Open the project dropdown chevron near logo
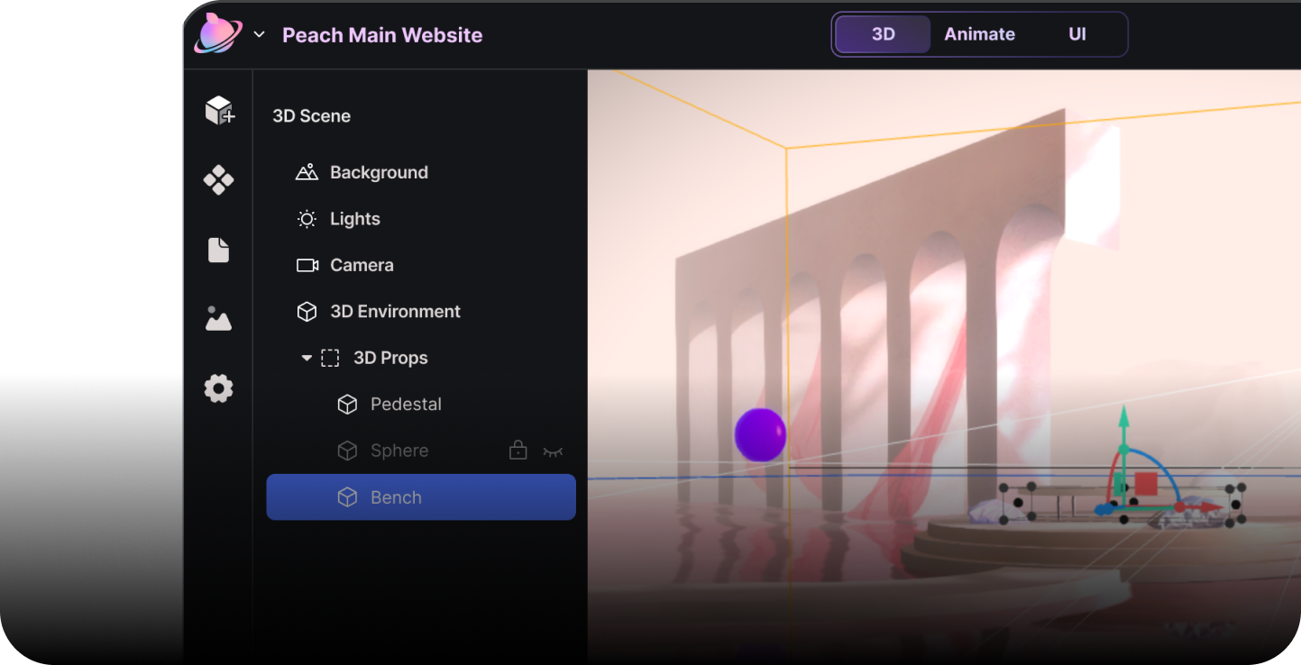This screenshot has height=665, width=1301. coord(260,35)
